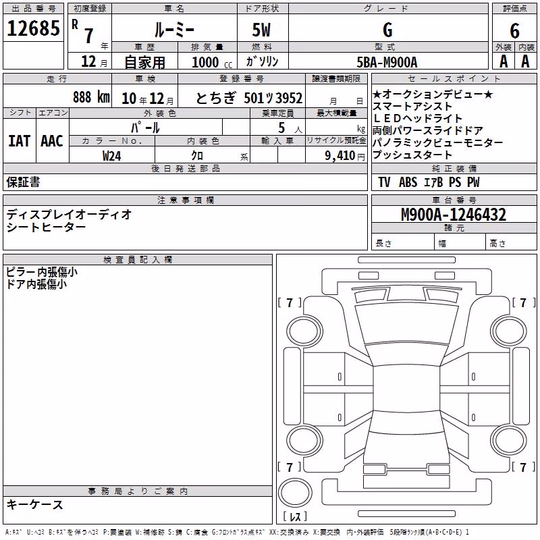This screenshot has height=540, width=540.
Task: Click the spare tire circle above レス
Action: tap(295, 492)
